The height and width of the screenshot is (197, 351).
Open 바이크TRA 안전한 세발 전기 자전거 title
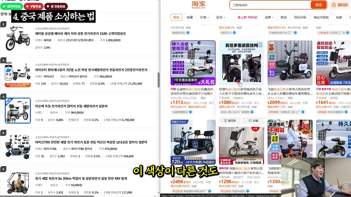[x=91, y=142]
